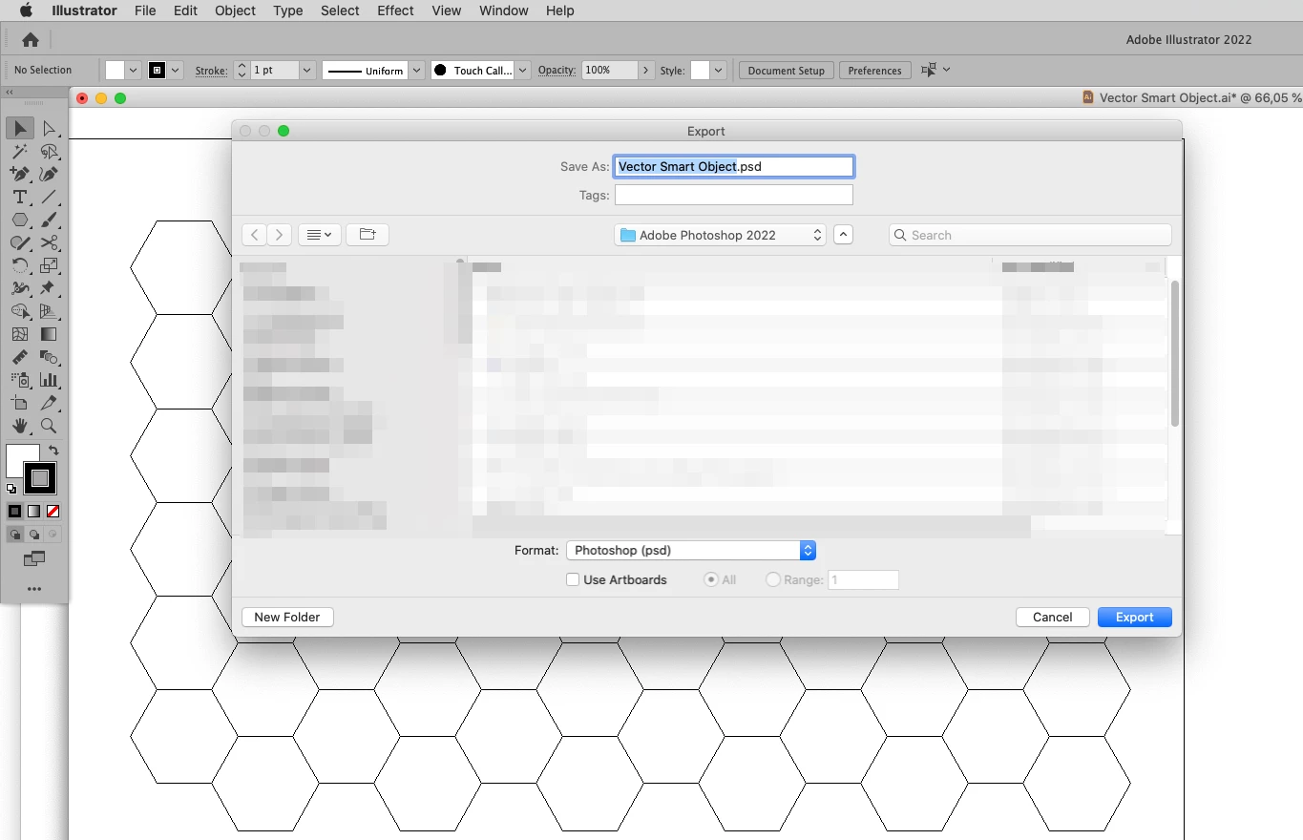Open the Window menu

(x=503, y=10)
